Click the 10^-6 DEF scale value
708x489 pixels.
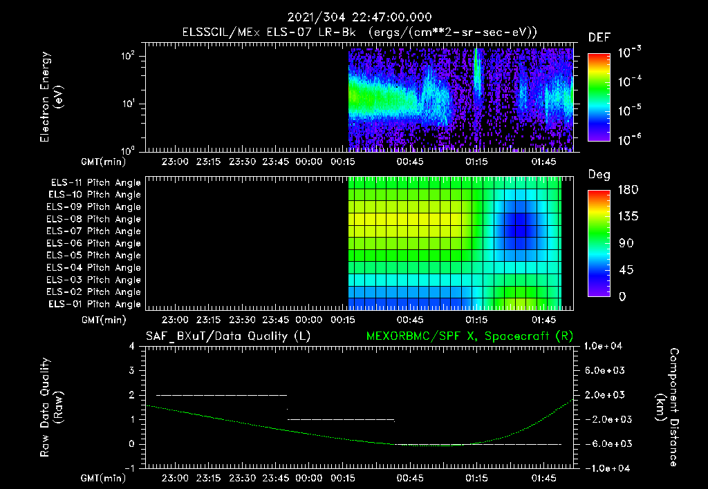point(629,140)
